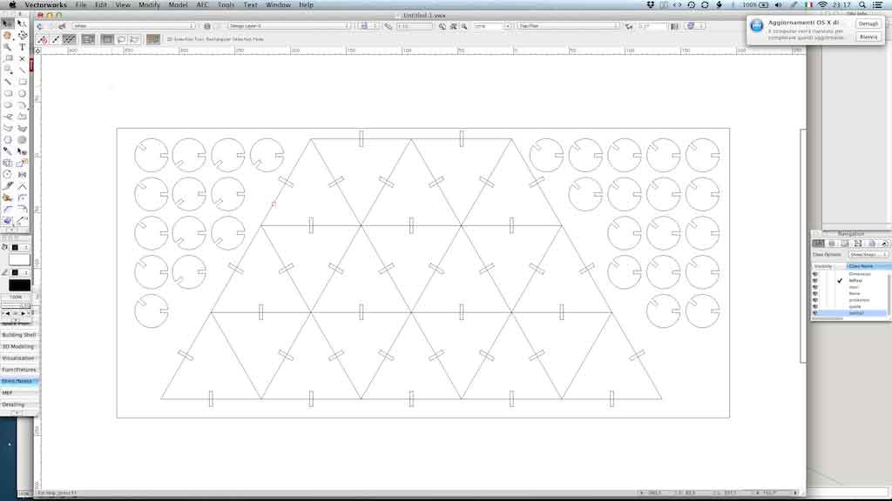Screen dimensions: 892x501
Task: Click Rinvia in the update notification
Action: tap(868, 37)
